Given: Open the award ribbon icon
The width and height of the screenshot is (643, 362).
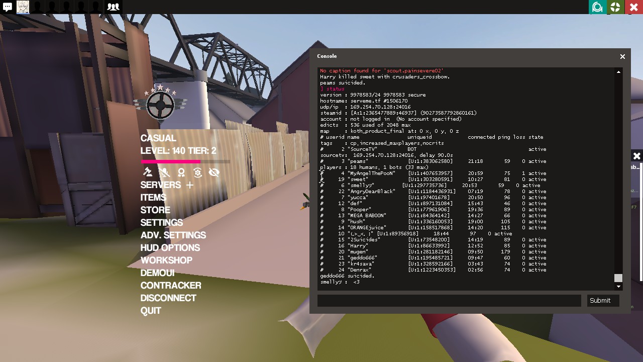Looking at the screenshot, I should point(181,172).
